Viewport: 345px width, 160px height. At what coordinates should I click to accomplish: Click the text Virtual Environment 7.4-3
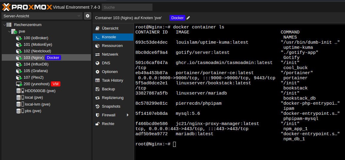[77, 7]
